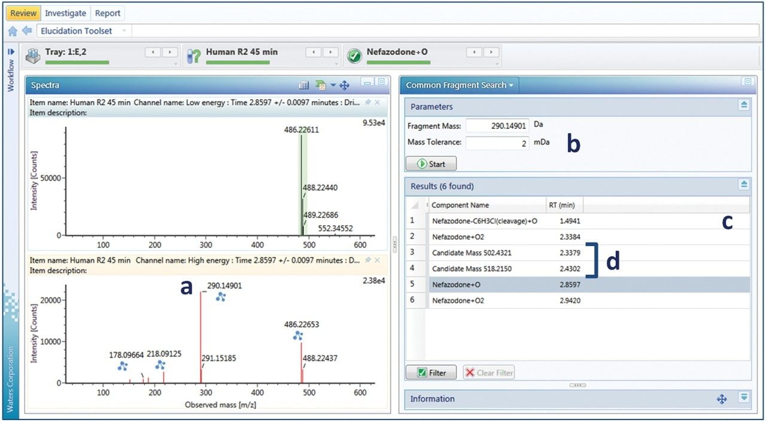Click the spectra export chart icon
Viewport: 766px width, 423px height.
click(x=320, y=85)
